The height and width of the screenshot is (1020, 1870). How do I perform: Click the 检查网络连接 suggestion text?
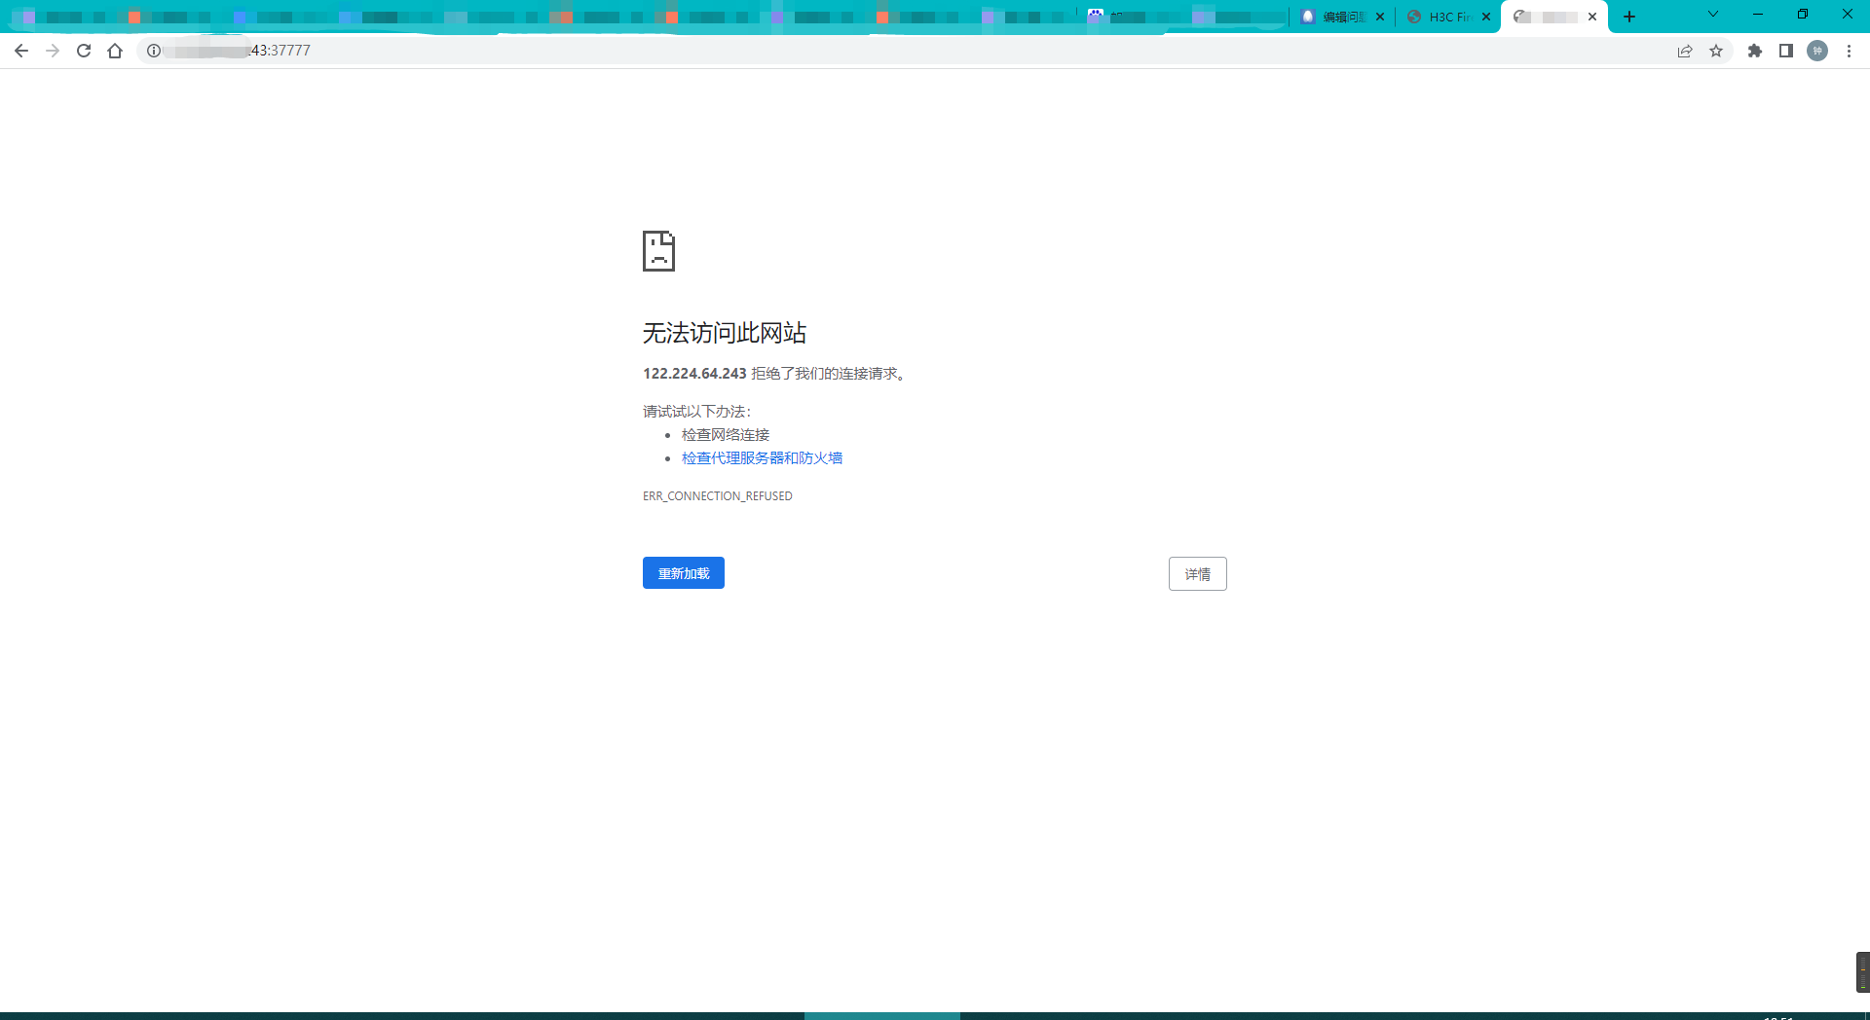coord(726,435)
